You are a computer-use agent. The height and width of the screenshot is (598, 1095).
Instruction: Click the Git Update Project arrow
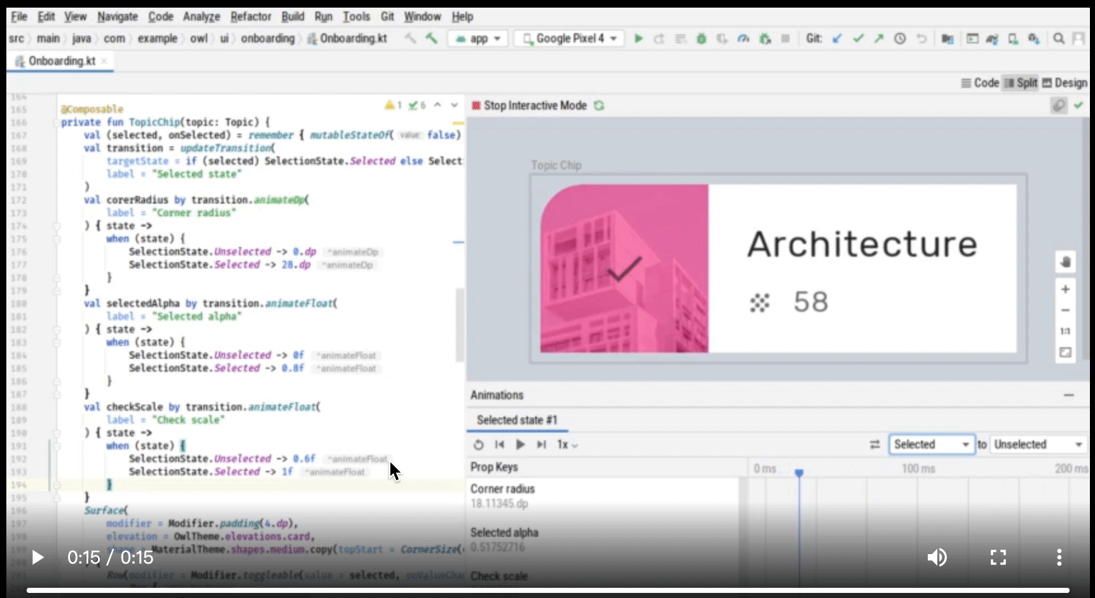click(x=837, y=39)
